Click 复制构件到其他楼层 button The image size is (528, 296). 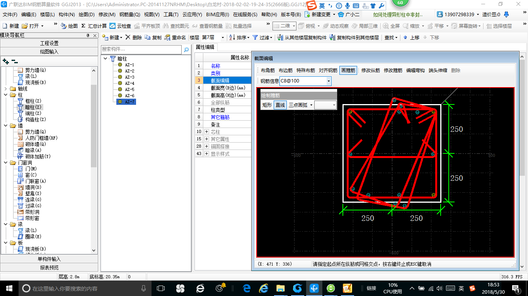point(354,37)
